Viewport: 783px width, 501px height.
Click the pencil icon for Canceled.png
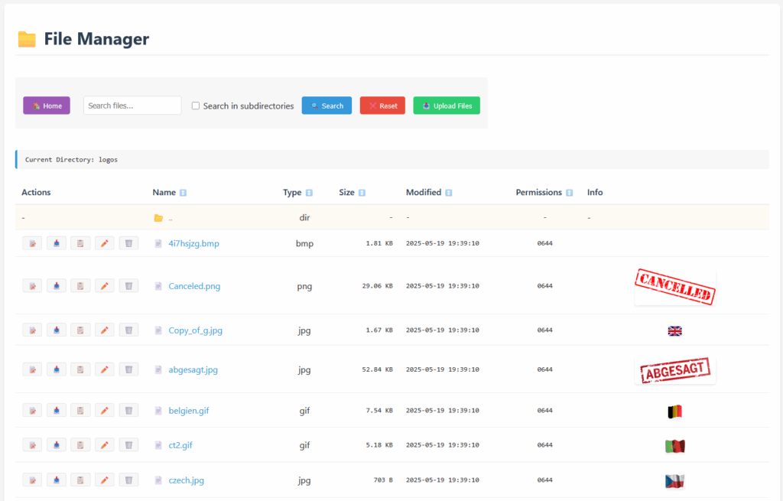105,286
